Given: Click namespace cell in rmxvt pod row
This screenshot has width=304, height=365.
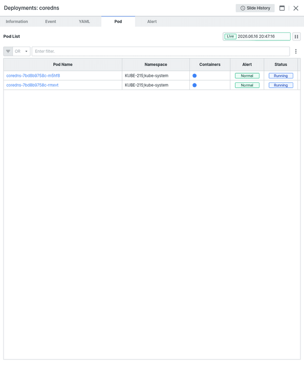Looking at the screenshot, I should [x=156, y=85].
